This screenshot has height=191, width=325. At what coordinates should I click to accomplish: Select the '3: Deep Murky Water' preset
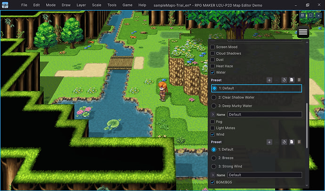click(214, 106)
